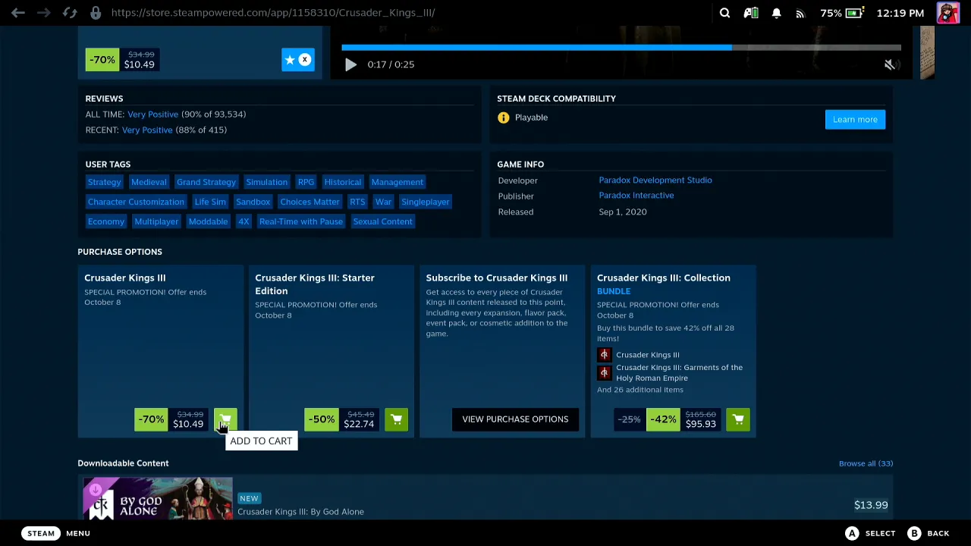
Task: Click the forward navigation arrow
Action: point(43,13)
